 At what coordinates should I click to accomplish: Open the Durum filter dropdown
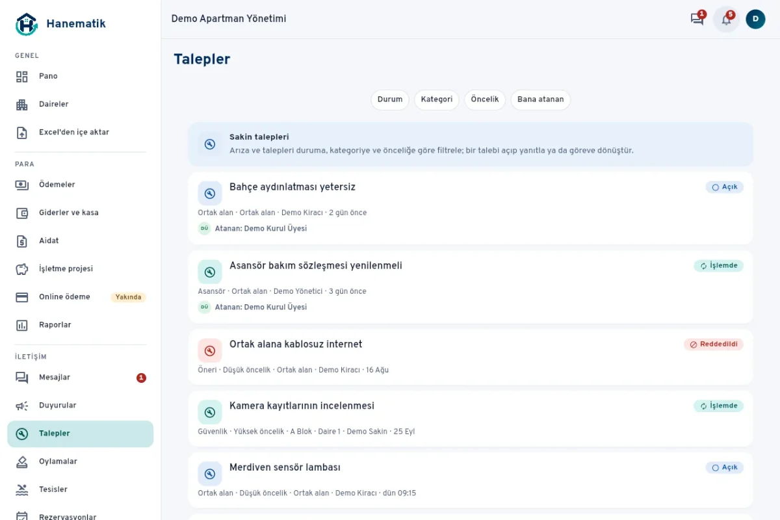[x=390, y=100]
